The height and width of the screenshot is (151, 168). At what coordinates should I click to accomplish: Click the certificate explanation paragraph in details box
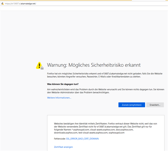pos(106,128)
